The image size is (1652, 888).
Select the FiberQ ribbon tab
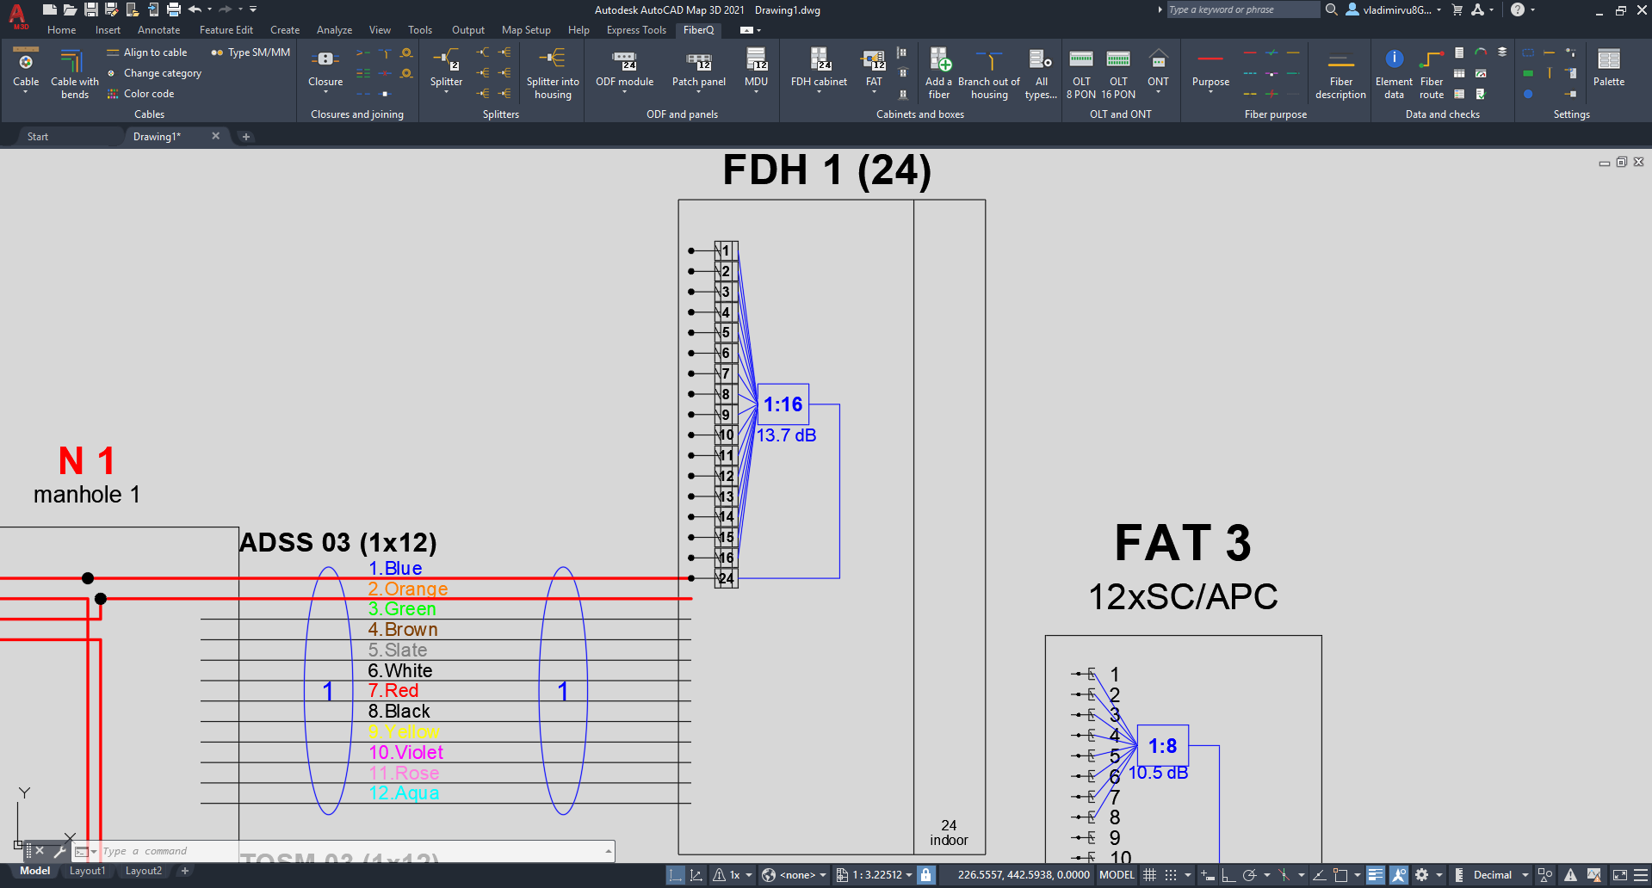tap(698, 30)
